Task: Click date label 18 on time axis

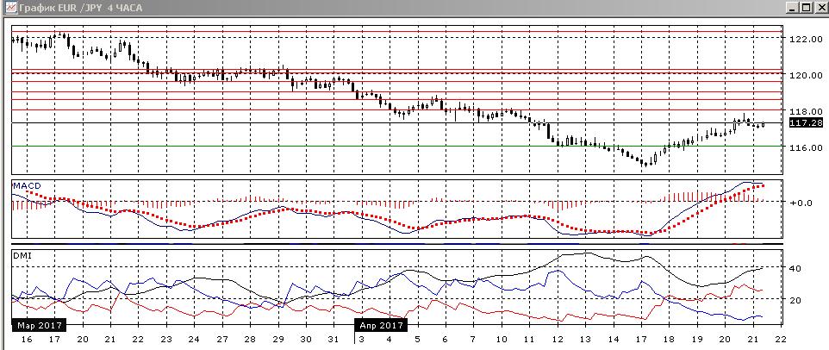Action: coord(669,339)
